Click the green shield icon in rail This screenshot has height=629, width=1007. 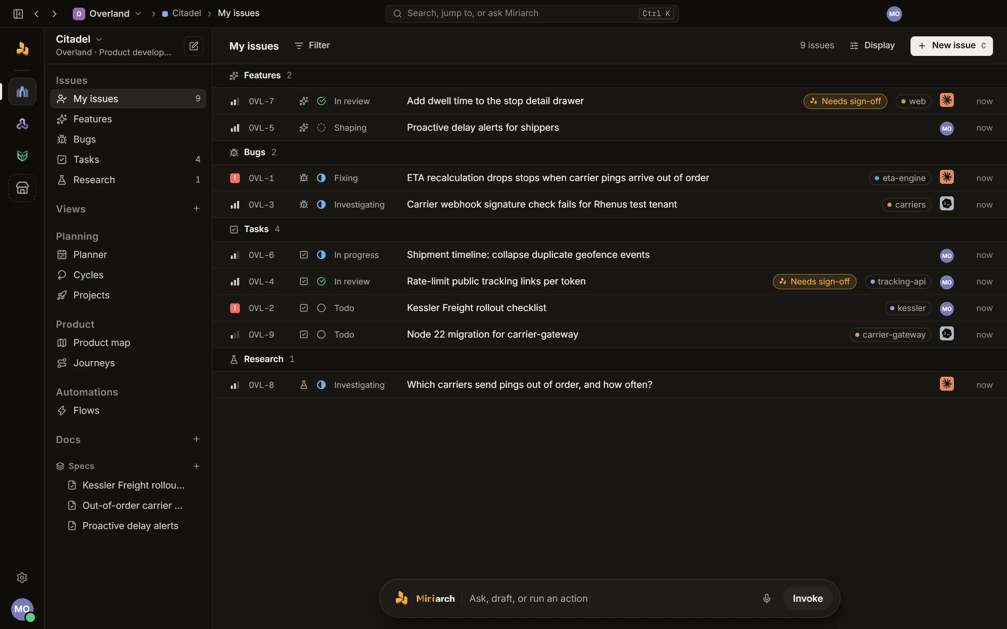coord(22,156)
